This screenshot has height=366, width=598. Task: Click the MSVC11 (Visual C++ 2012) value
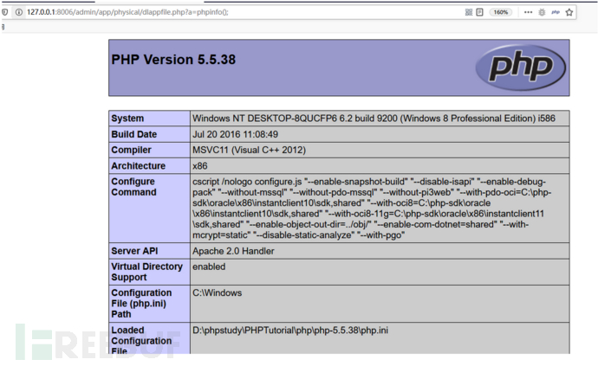(249, 150)
